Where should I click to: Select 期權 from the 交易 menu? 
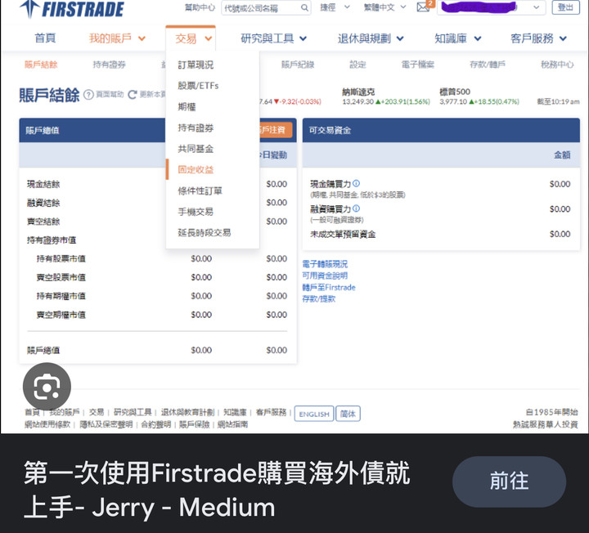(187, 107)
